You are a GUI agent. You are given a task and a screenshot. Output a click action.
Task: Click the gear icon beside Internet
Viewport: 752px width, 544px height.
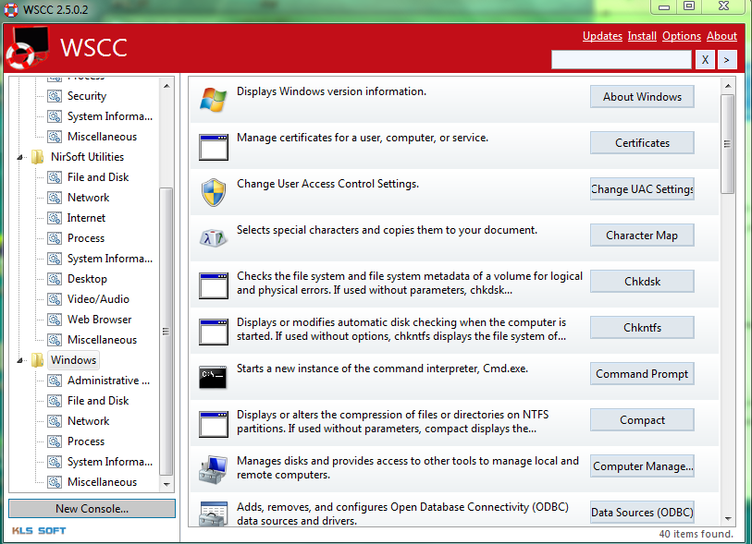click(x=55, y=218)
